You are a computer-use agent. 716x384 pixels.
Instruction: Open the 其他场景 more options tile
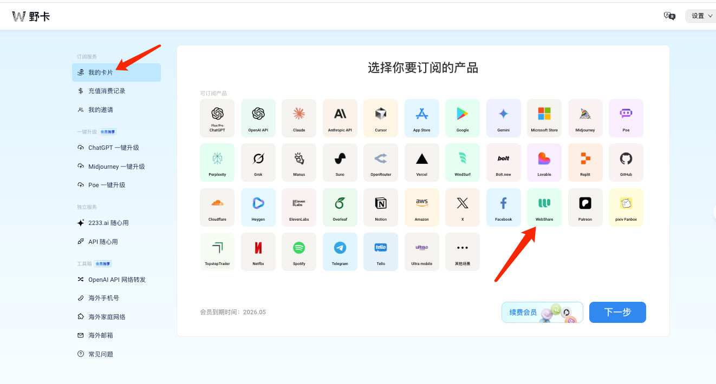tap(463, 251)
